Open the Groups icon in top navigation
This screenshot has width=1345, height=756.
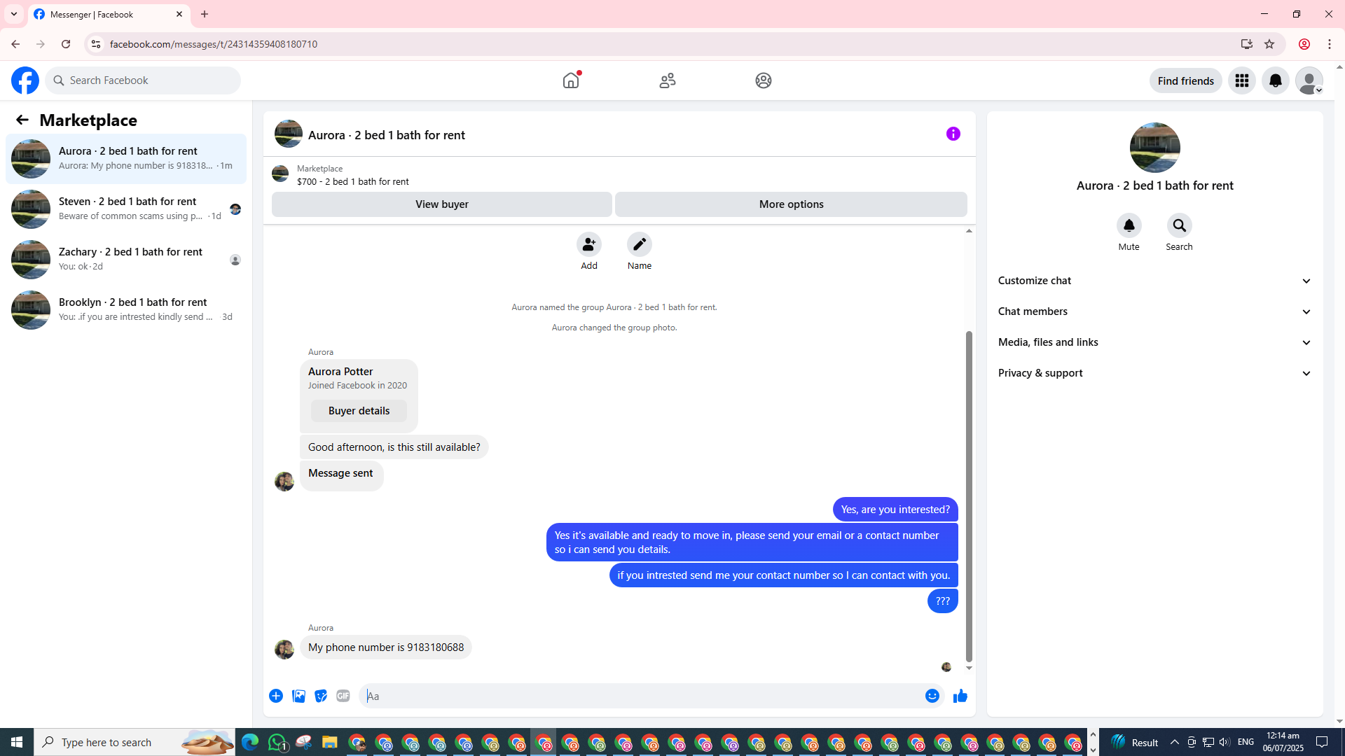point(763,80)
